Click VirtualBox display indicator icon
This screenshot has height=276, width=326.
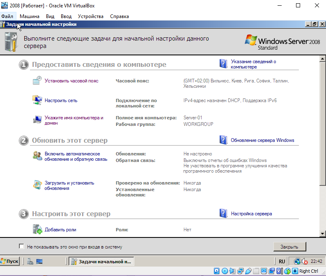pos(264,271)
